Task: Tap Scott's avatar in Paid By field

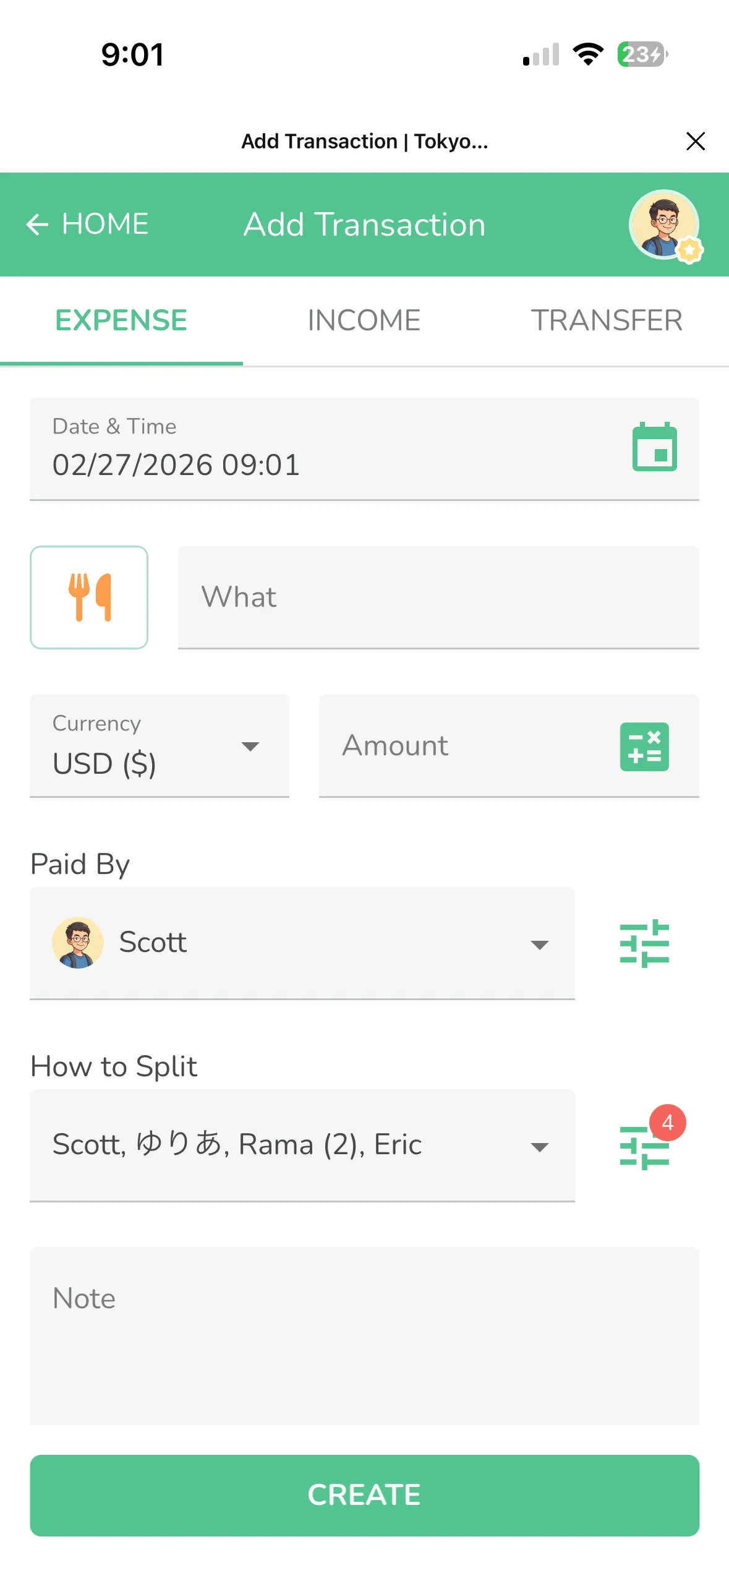Action: click(x=78, y=943)
